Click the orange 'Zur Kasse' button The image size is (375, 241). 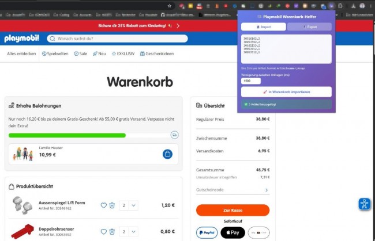(x=232, y=210)
